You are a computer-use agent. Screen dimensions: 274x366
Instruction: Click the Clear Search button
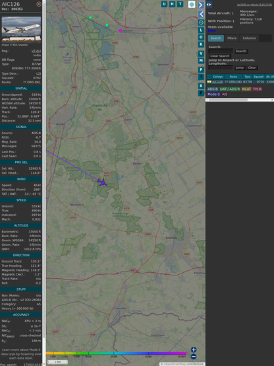coord(220,56)
